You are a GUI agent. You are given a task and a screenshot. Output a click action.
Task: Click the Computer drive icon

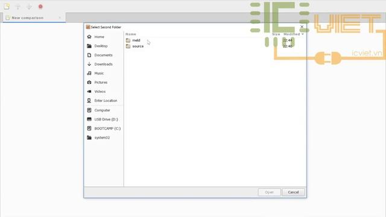89,110
